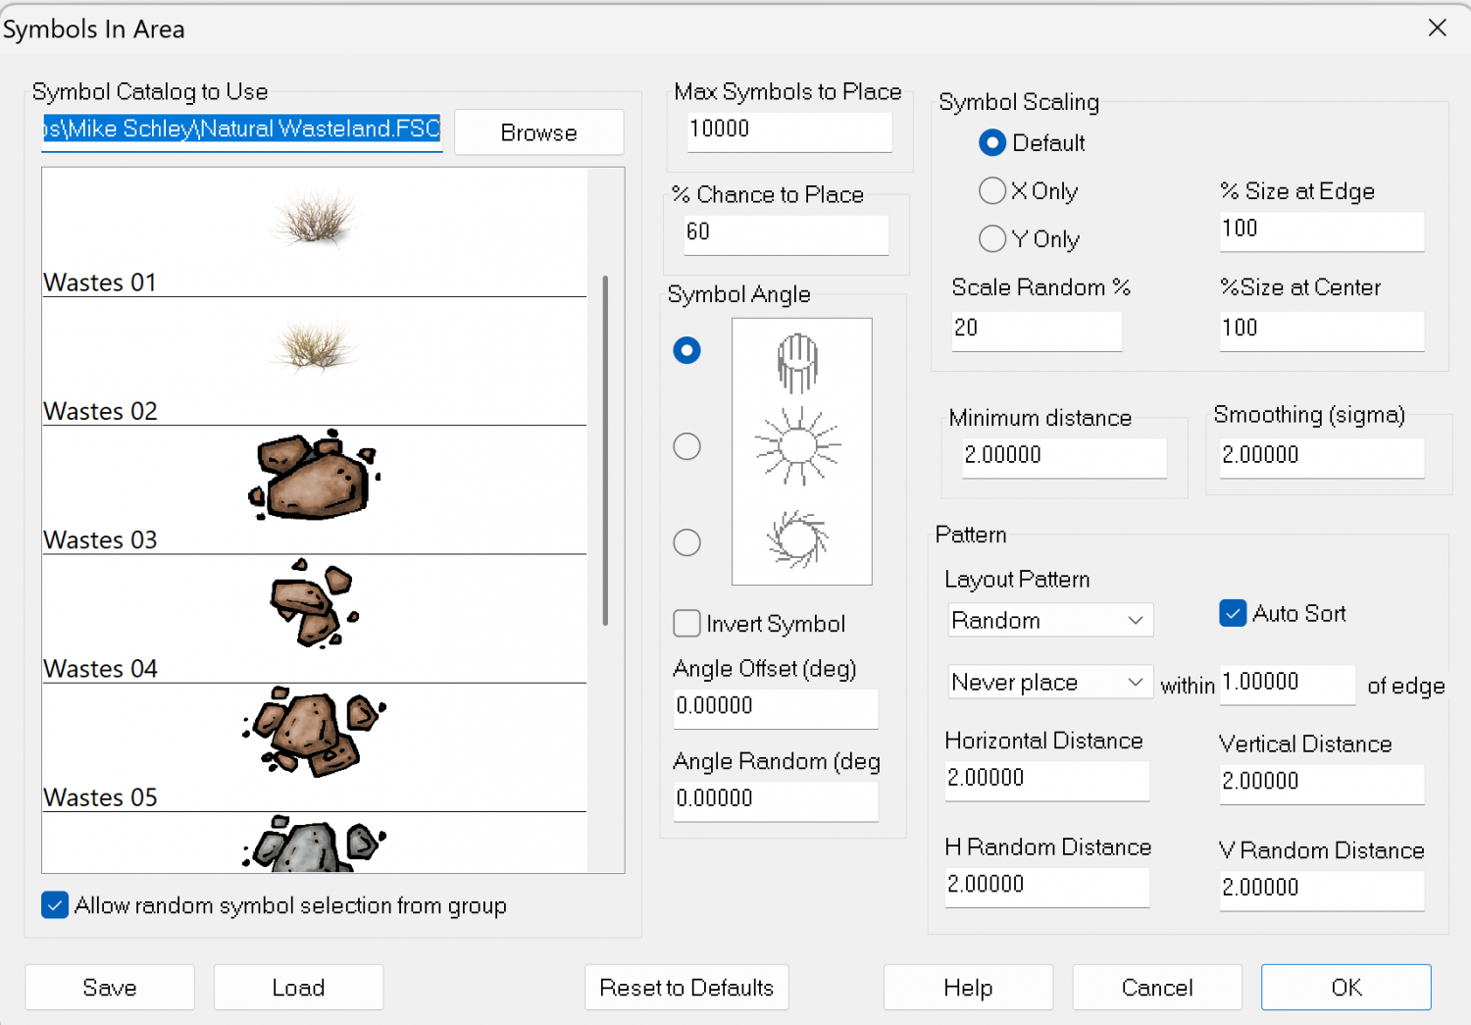
Task: Enable the Invert Symbol checkbox
Action: [687, 624]
